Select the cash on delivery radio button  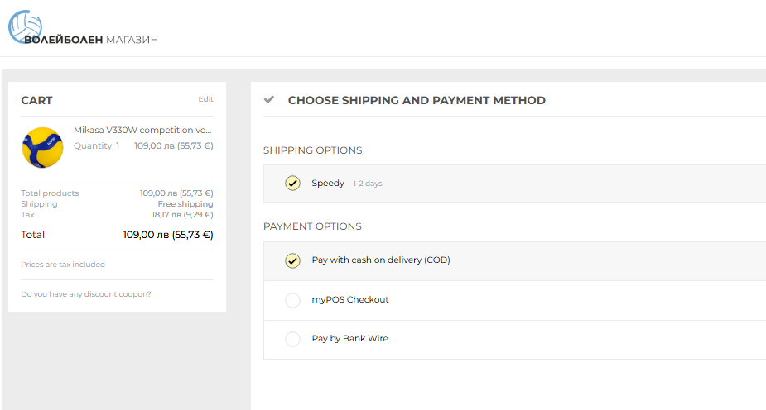click(x=292, y=260)
